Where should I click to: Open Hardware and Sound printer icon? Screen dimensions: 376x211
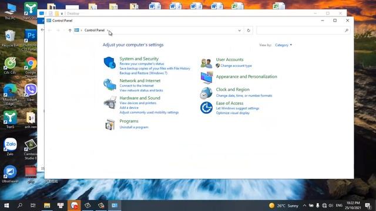click(x=110, y=103)
